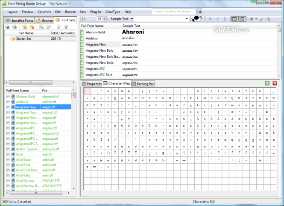
Task: Open the ClearType menu
Action: coord(113,12)
